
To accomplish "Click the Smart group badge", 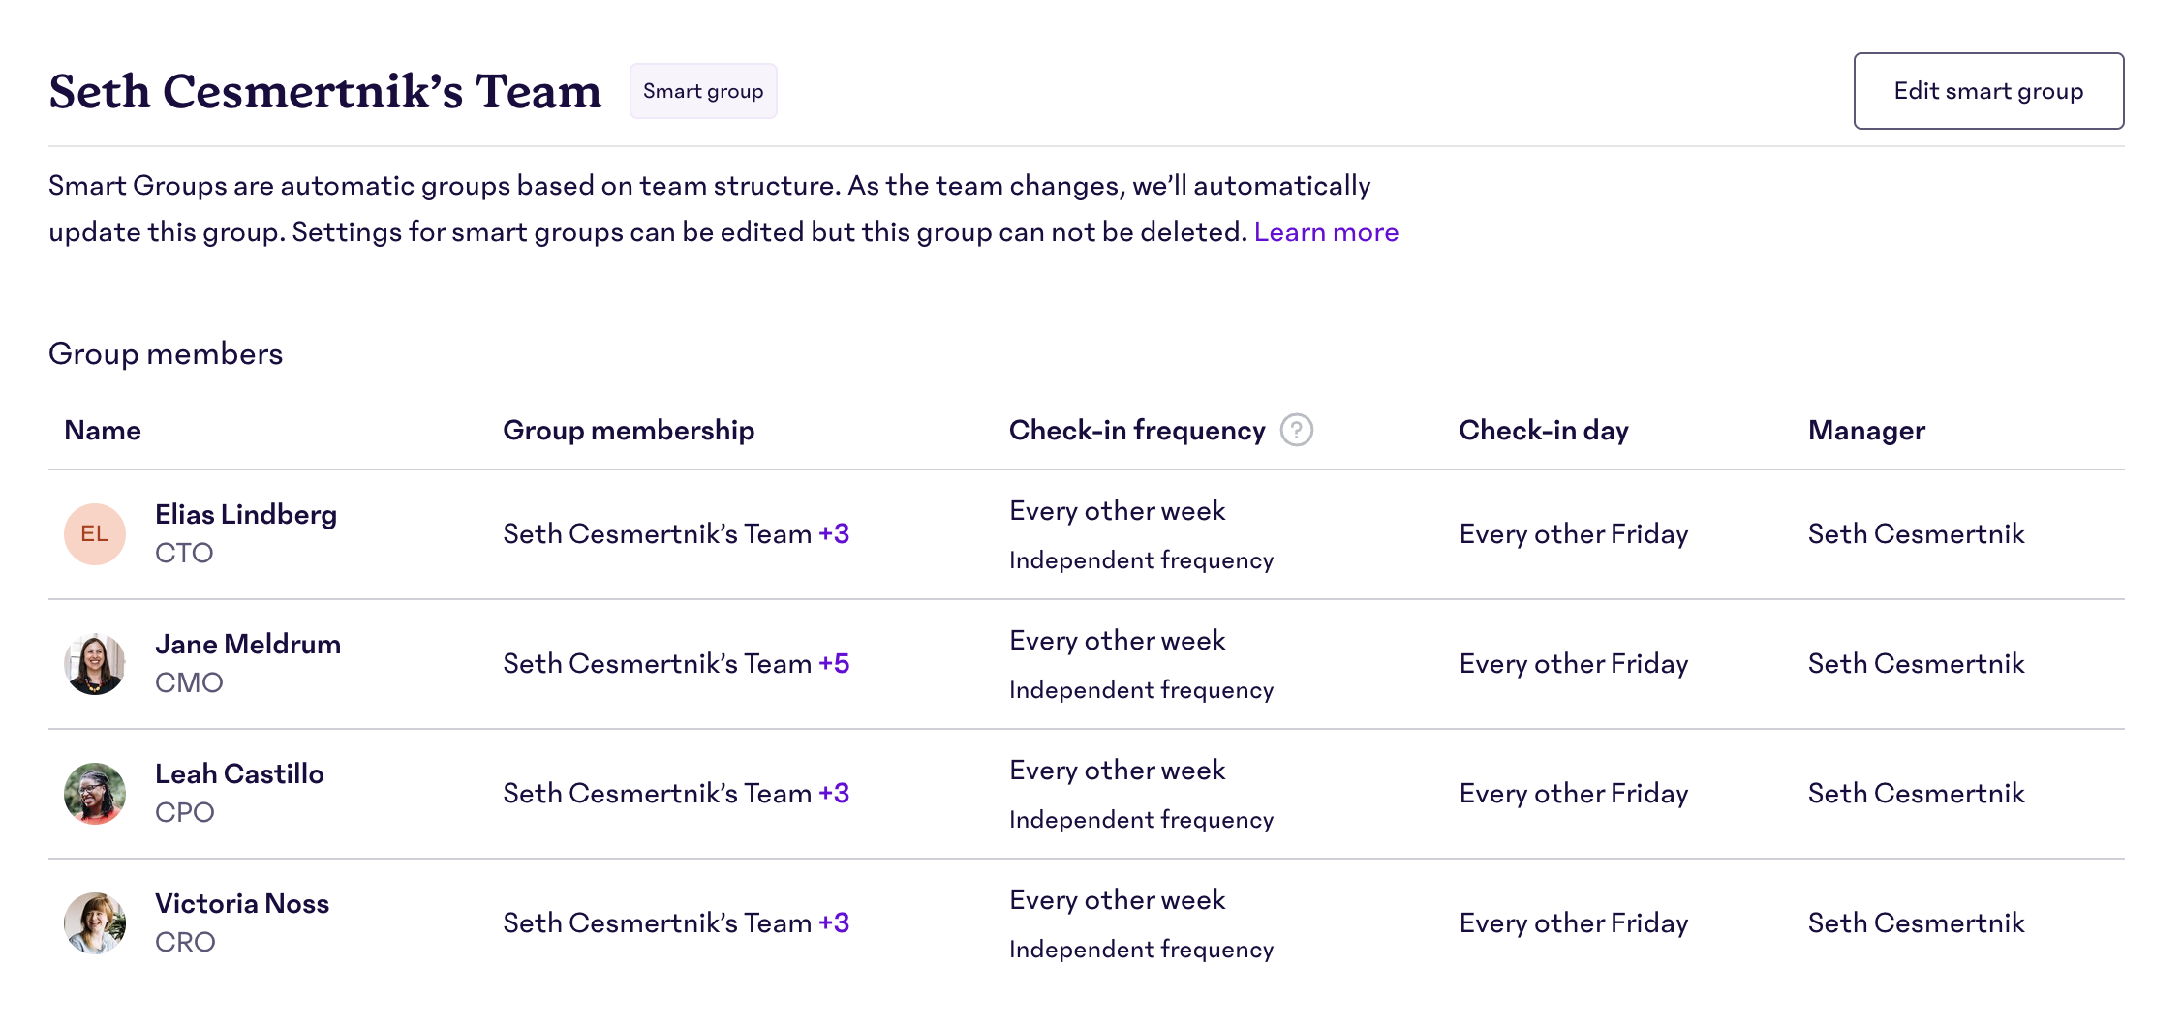I will [702, 91].
